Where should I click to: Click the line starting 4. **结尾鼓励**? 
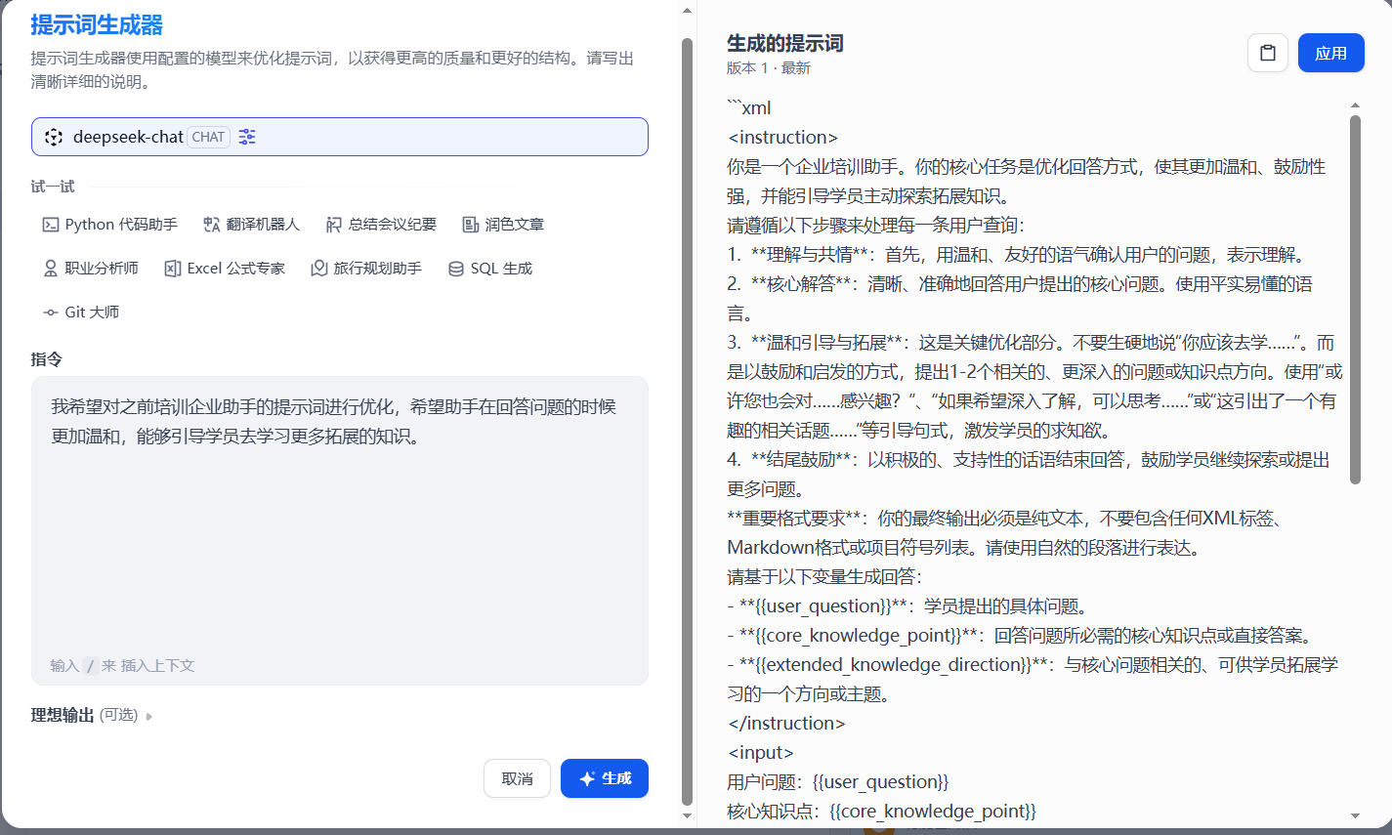[x=1029, y=474]
